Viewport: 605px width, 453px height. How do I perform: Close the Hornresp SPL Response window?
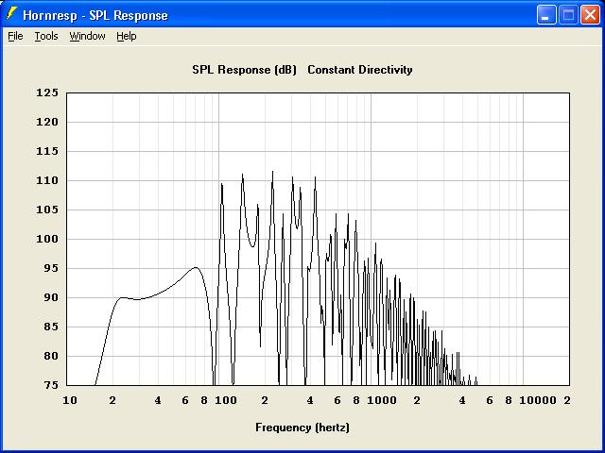coord(590,15)
